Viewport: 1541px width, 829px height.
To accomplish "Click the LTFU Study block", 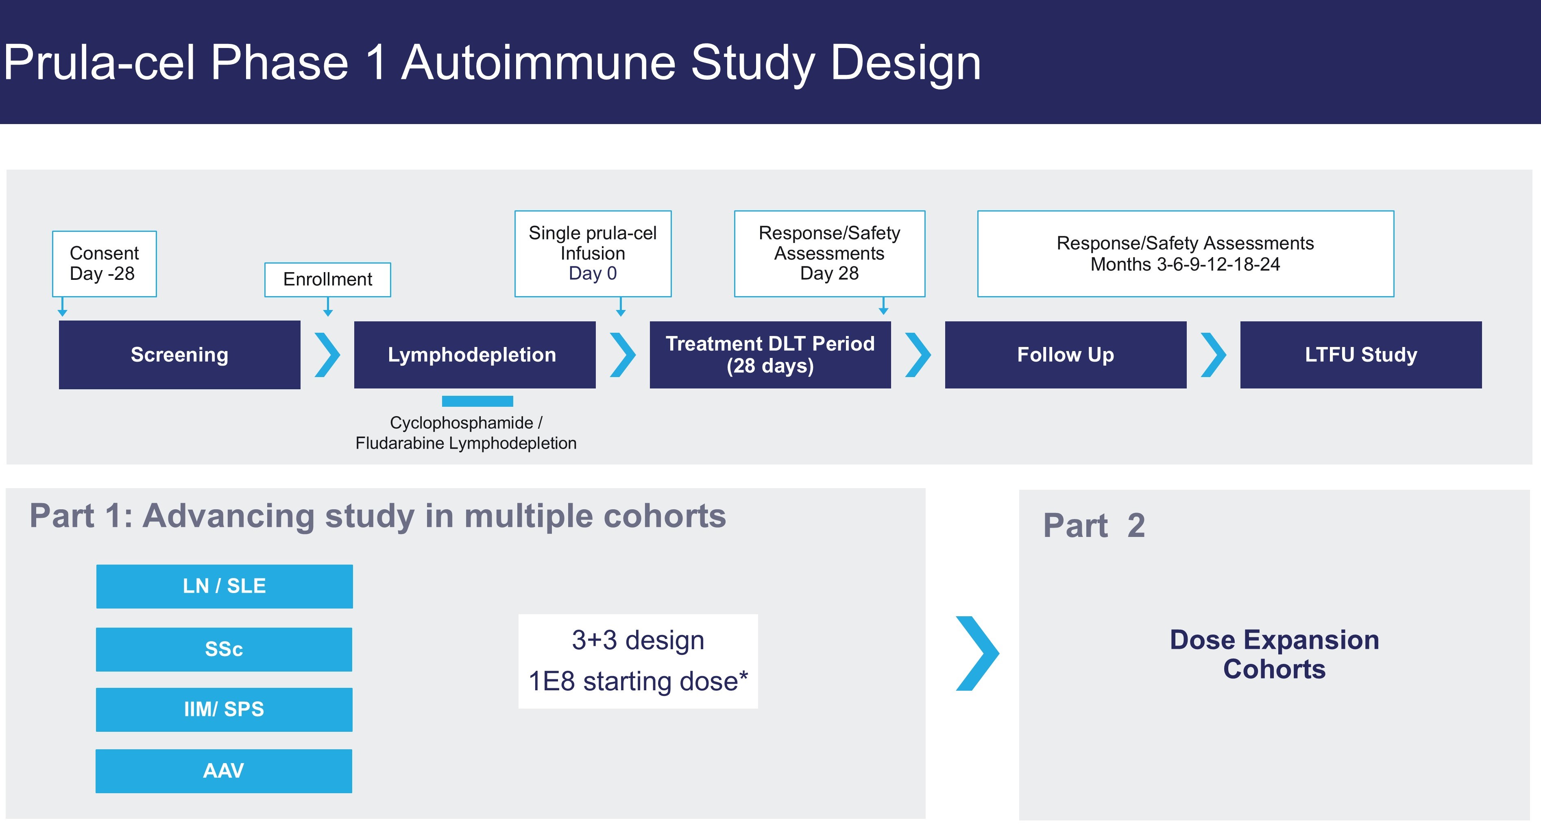I will point(1361,355).
